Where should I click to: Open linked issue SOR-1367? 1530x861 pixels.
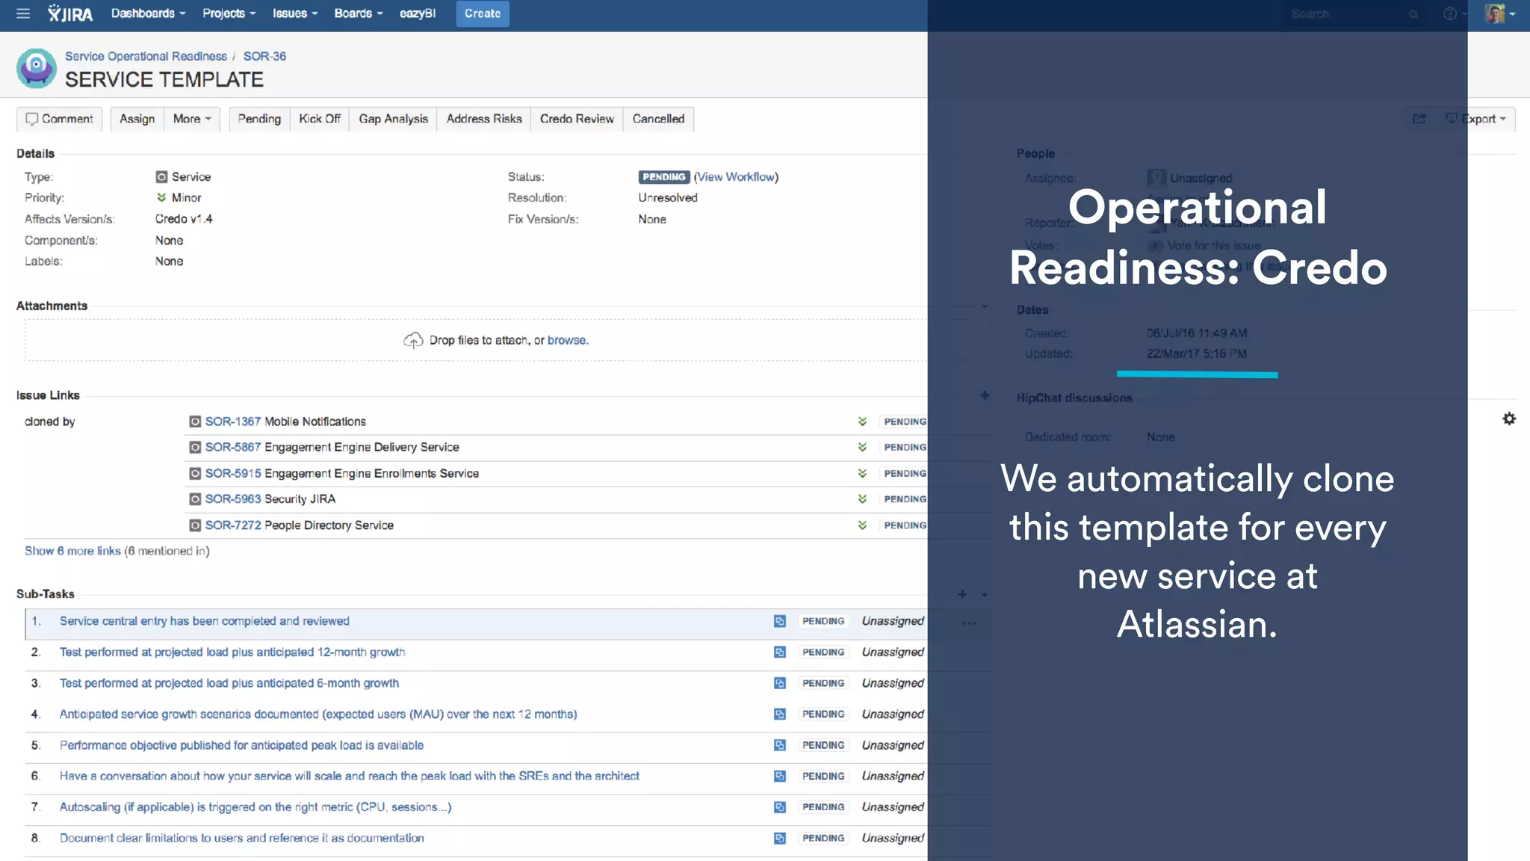[233, 422]
